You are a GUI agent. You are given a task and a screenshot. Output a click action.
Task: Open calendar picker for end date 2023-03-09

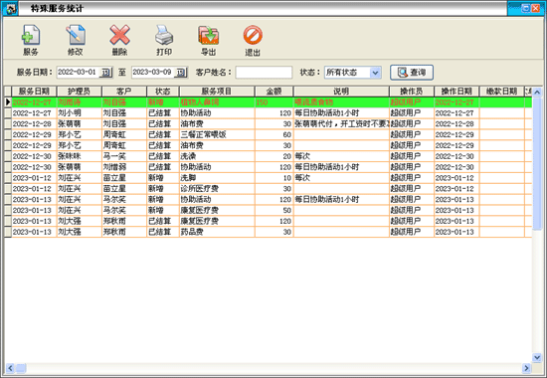181,73
